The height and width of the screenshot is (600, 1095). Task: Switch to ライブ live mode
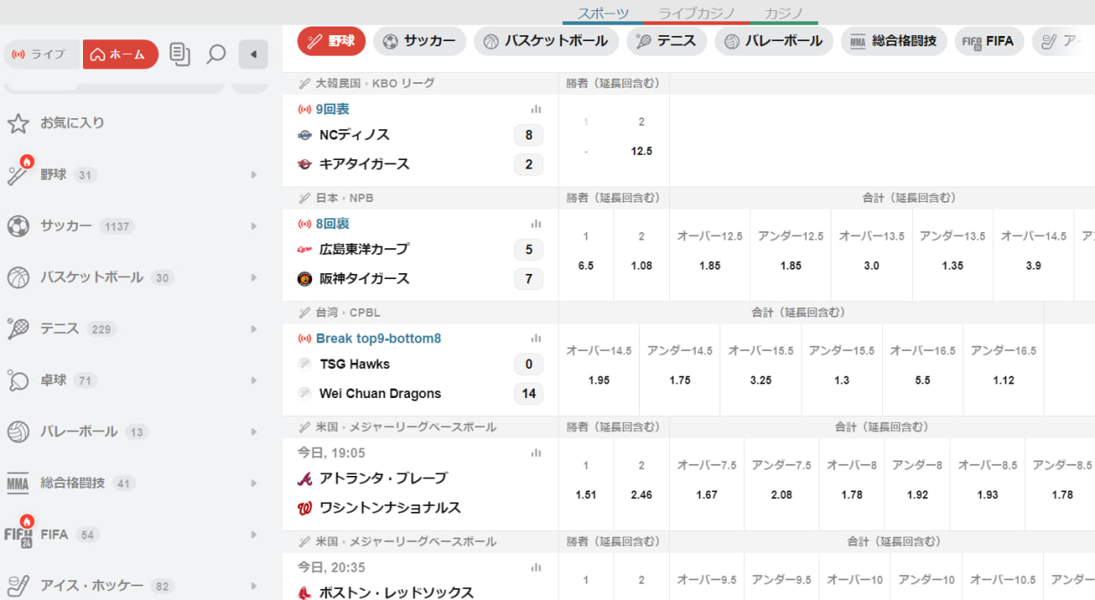(43, 54)
